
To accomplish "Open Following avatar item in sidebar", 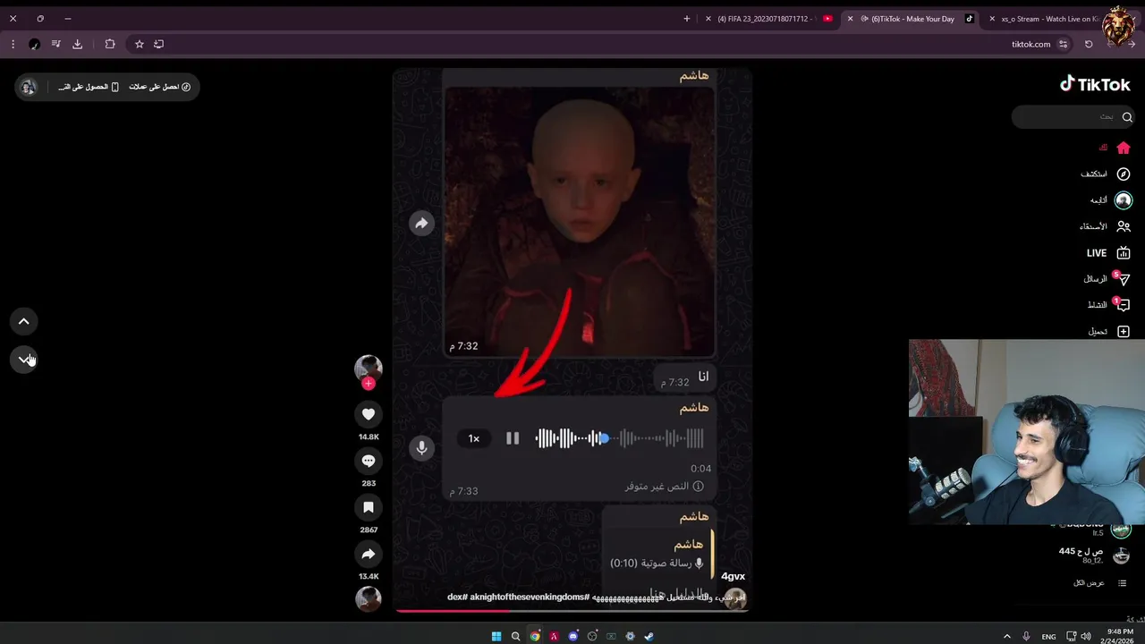I will pyautogui.click(x=1124, y=200).
